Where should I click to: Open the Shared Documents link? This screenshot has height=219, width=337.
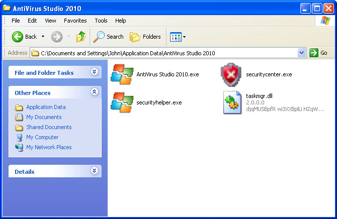(x=49, y=127)
